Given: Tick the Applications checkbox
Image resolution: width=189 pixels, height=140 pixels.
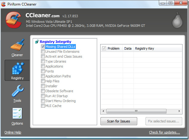Looking at the screenshot, I should [x=43, y=66].
